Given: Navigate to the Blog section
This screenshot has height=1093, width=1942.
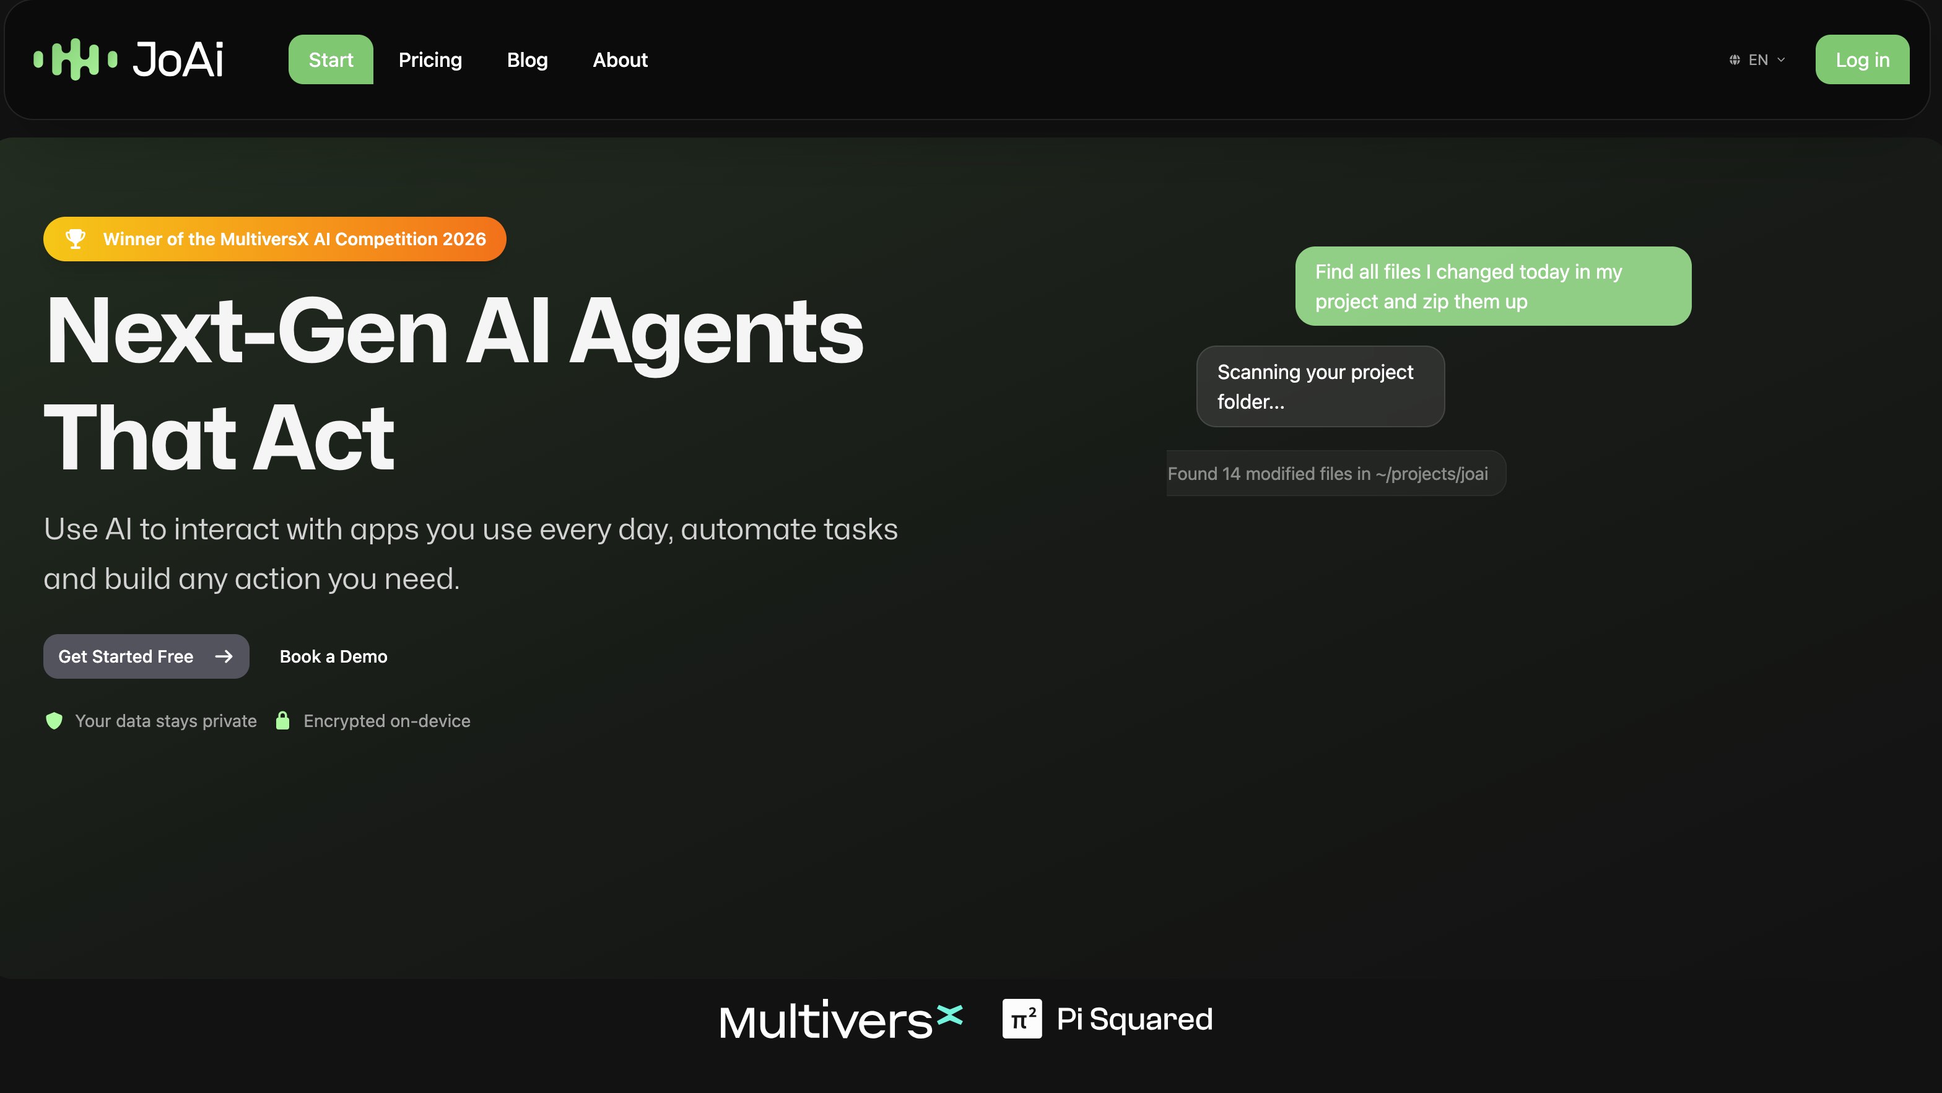Looking at the screenshot, I should click(x=526, y=59).
